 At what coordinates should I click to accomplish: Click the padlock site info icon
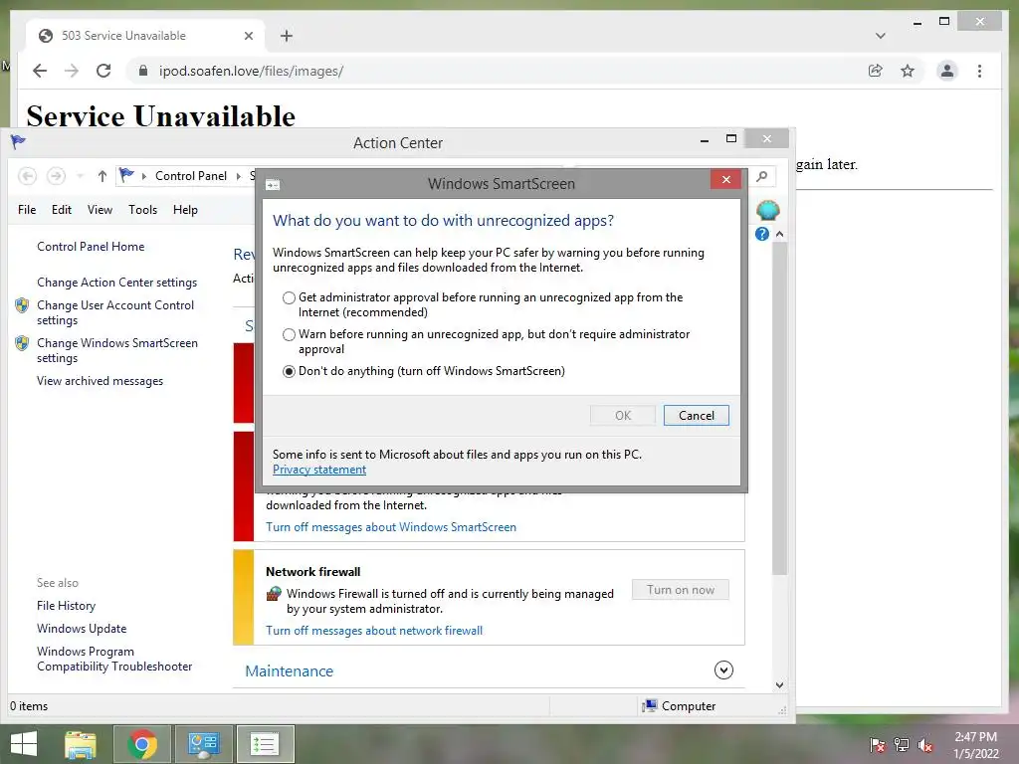point(143,71)
